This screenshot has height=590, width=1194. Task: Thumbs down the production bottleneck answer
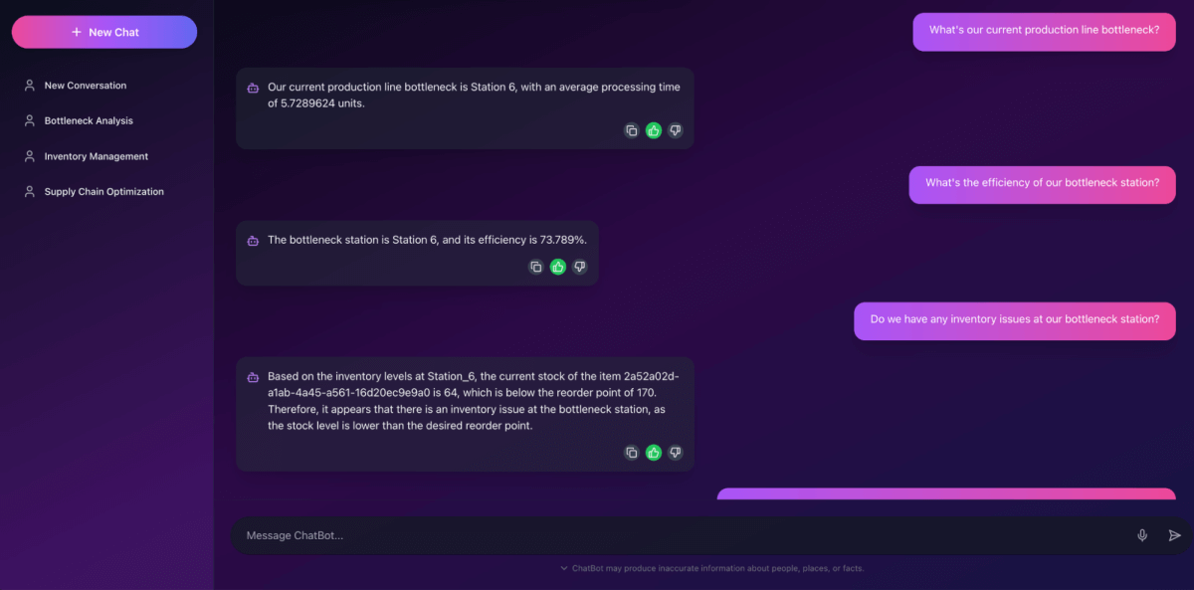point(676,130)
